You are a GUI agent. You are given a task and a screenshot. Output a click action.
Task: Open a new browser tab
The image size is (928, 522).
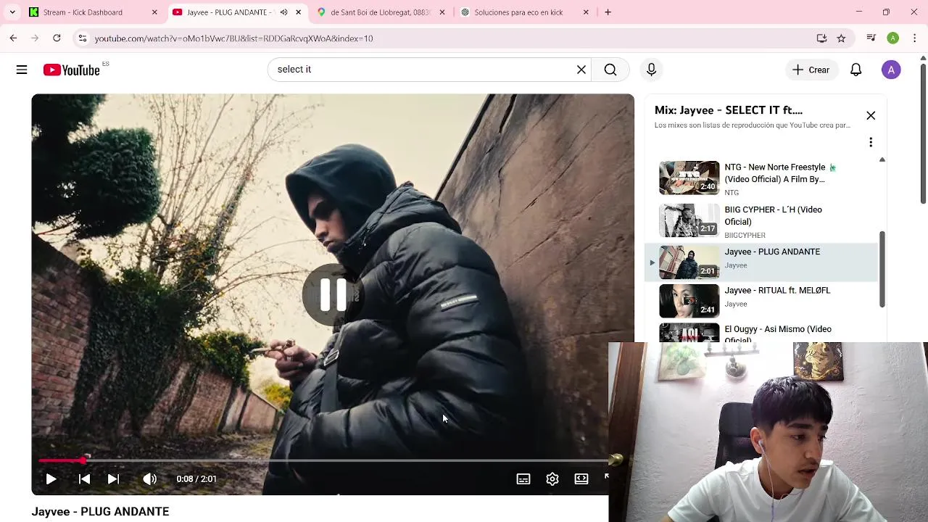tap(608, 12)
